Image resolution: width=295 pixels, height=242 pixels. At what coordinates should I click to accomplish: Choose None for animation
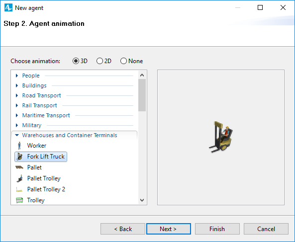[x=123, y=61]
